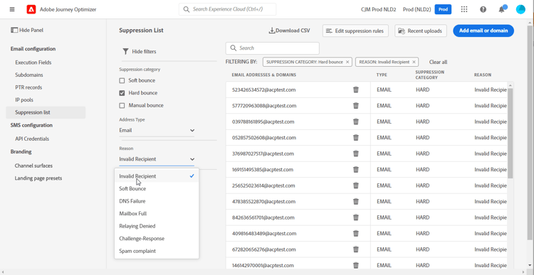Open the notifications bell
The image size is (534, 275).
point(502,9)
